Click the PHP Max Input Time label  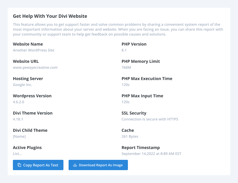click(x=142, y=96)
